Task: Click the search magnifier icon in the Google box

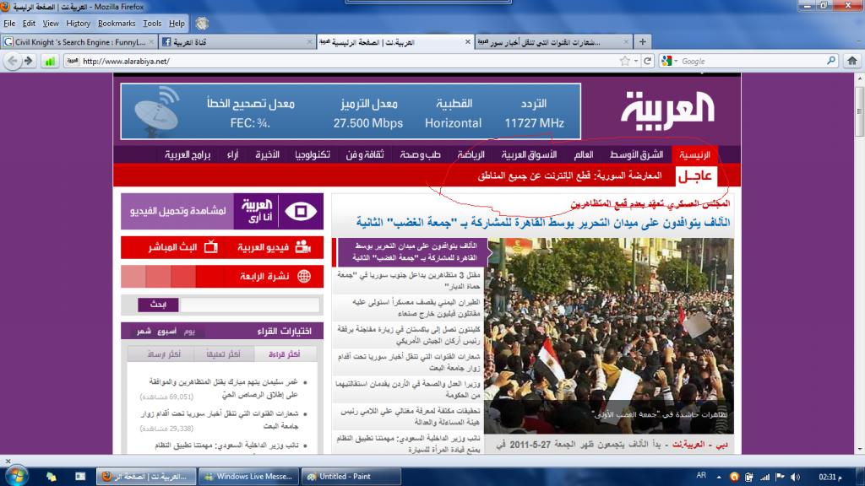Action: [830, 61]
